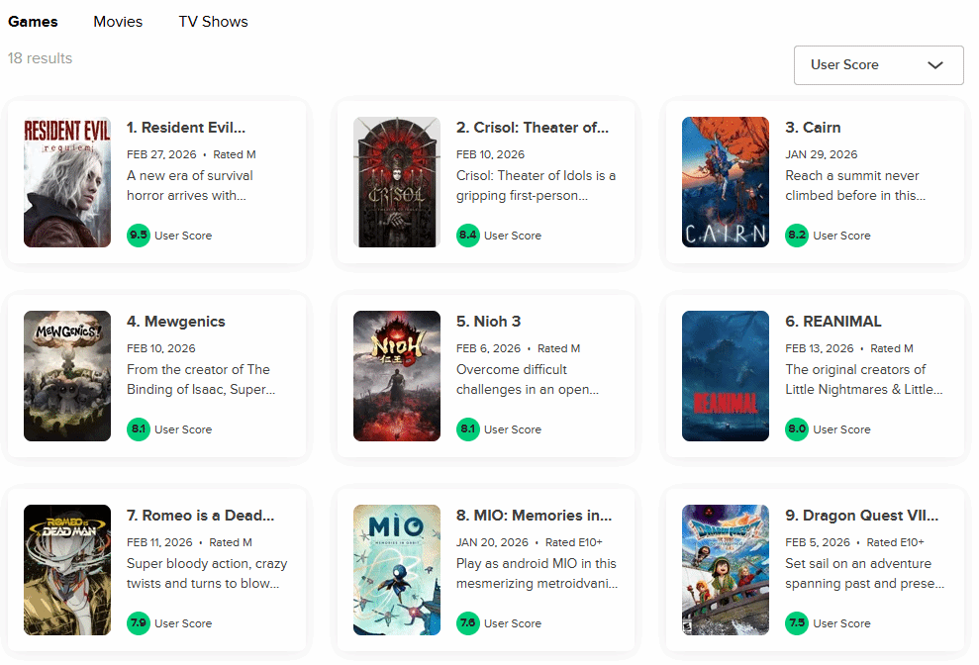This screenshot has width=979, height=665.
Task: Click the chevron arrow in sort box
Action: tap(935, 65)
